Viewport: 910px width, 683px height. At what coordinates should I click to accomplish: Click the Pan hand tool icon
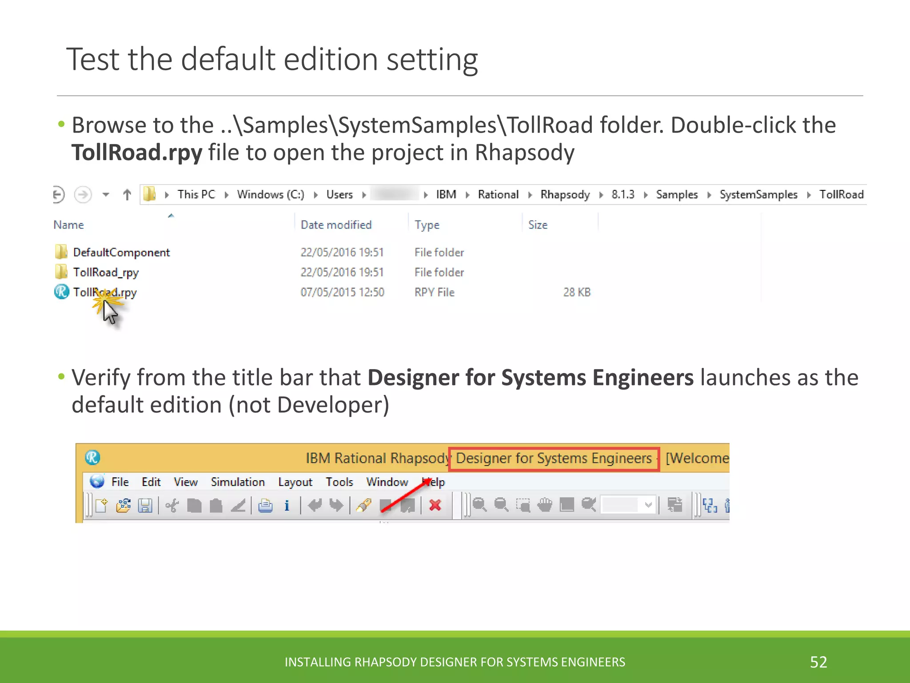545,505
